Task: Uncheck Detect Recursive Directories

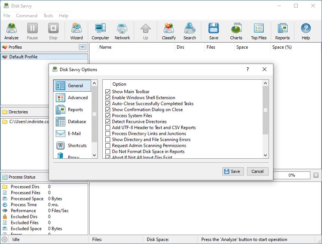Action: click(x=108, y=122)
